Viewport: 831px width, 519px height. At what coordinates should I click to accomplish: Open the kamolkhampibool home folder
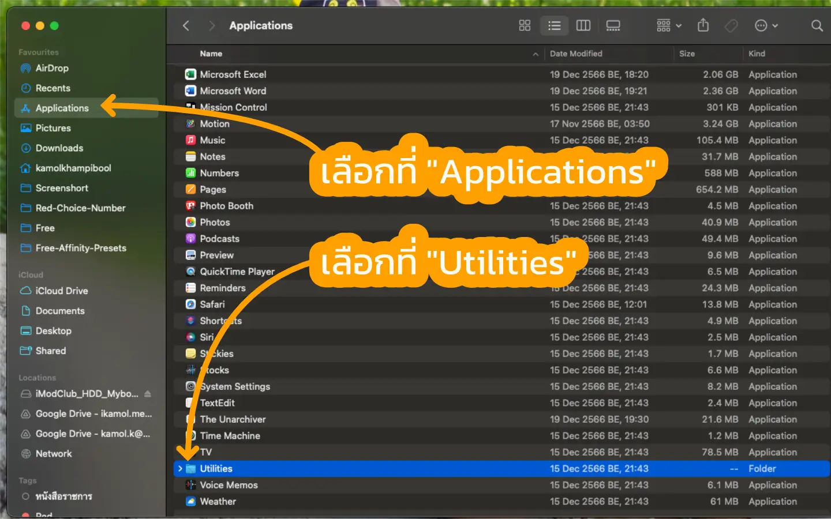point(86,168)
